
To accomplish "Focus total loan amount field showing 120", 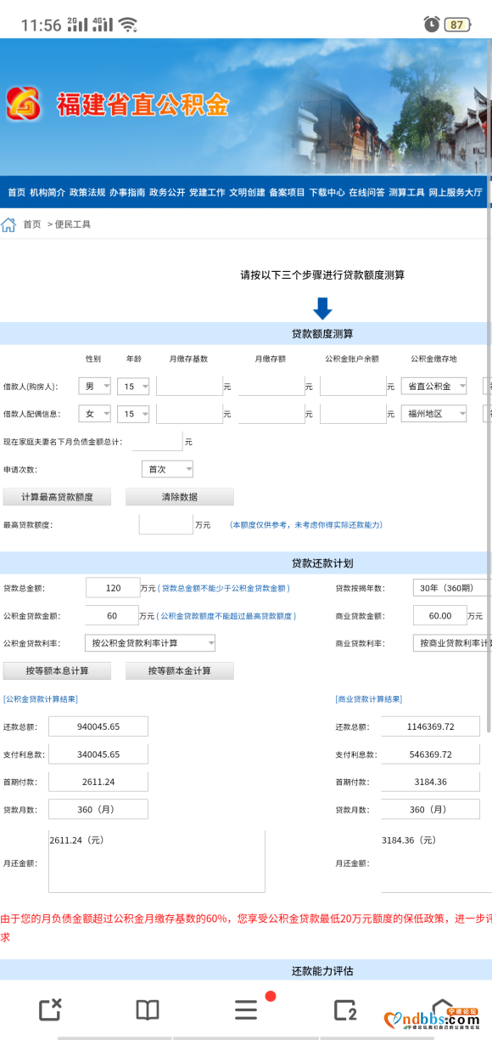I will (113, 588).
